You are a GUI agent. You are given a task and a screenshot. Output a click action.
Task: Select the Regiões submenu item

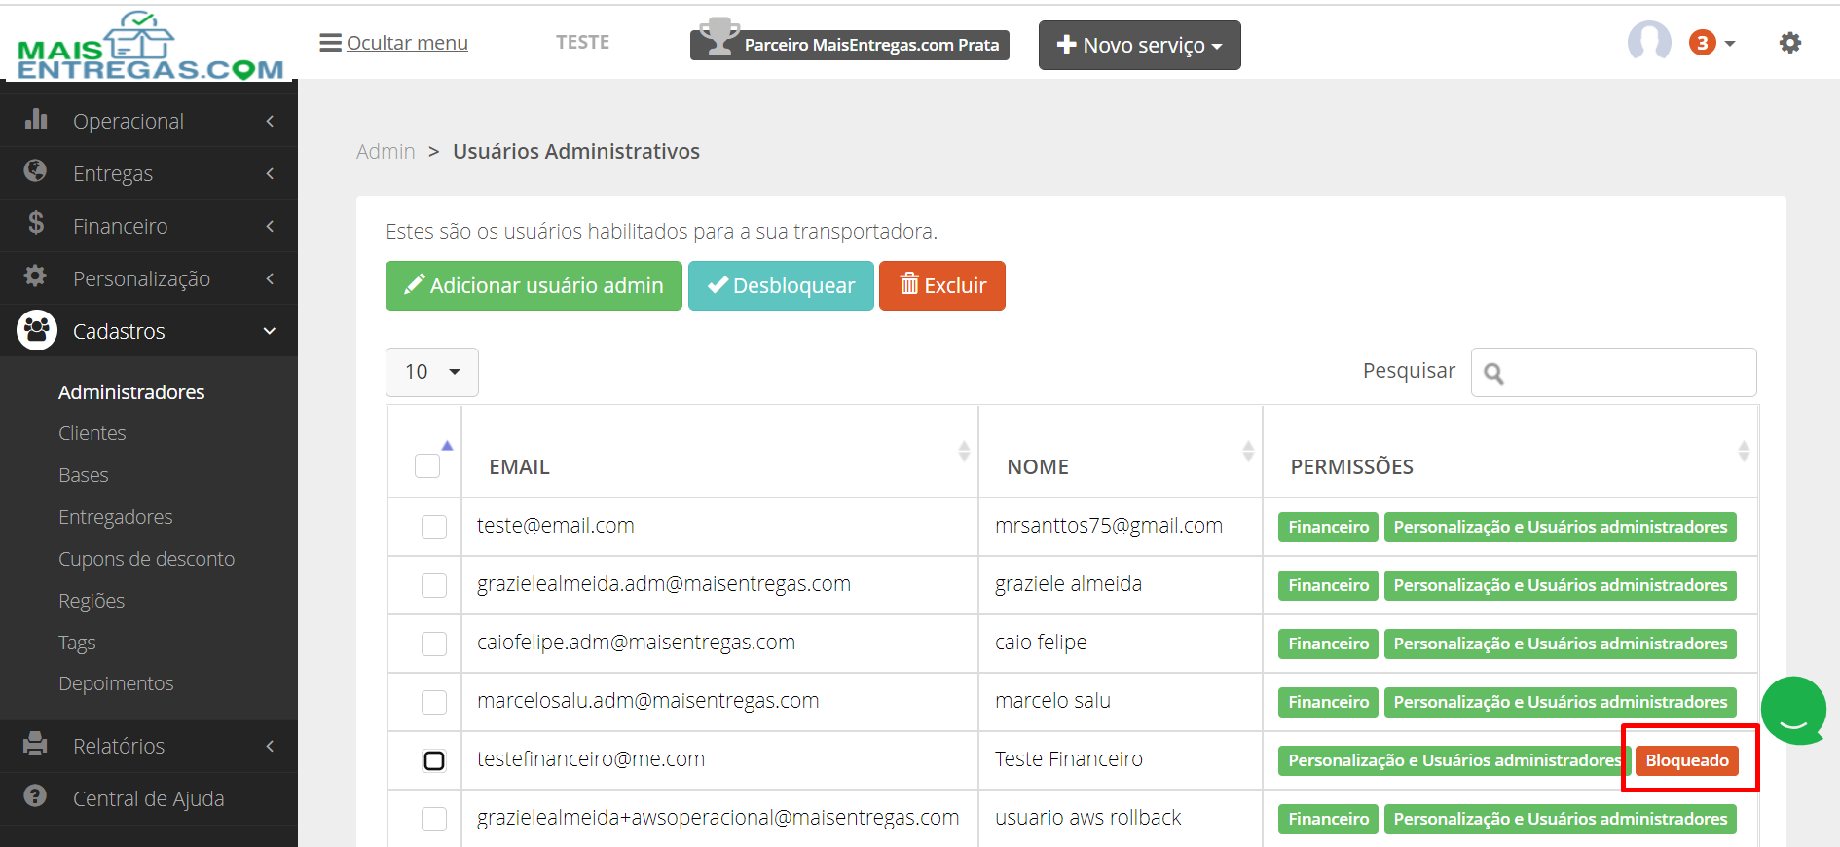point(92,601)
